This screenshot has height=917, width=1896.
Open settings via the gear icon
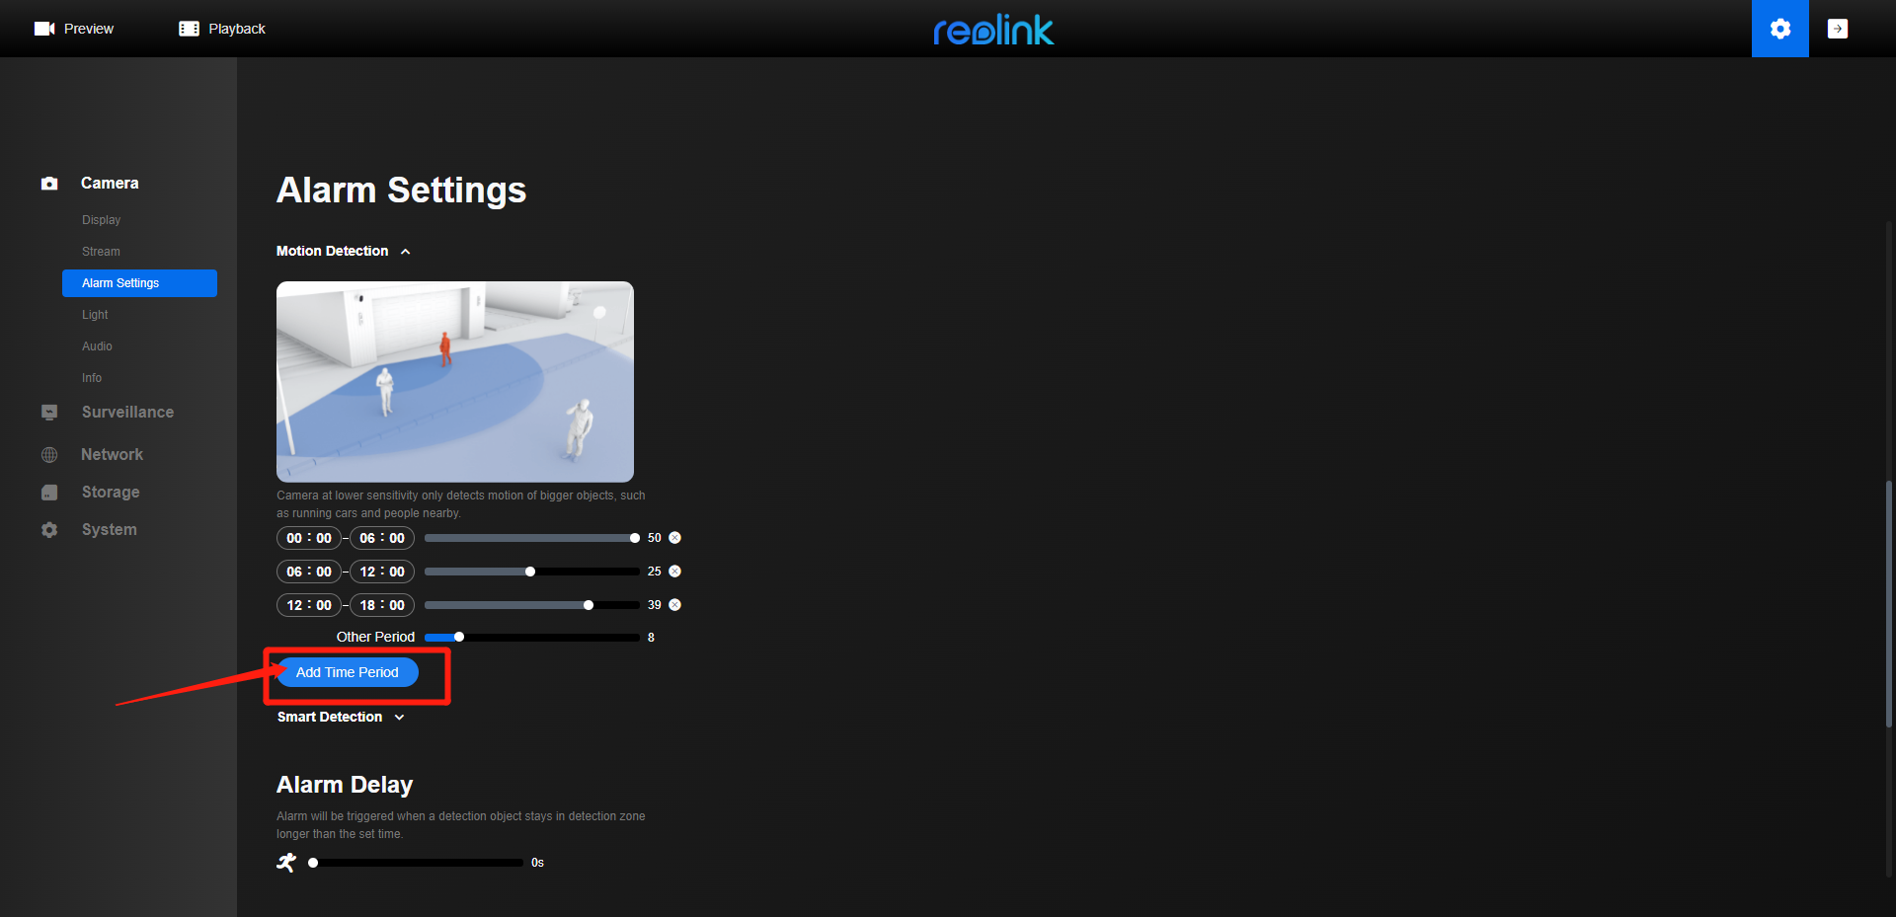coord(1779,29)
